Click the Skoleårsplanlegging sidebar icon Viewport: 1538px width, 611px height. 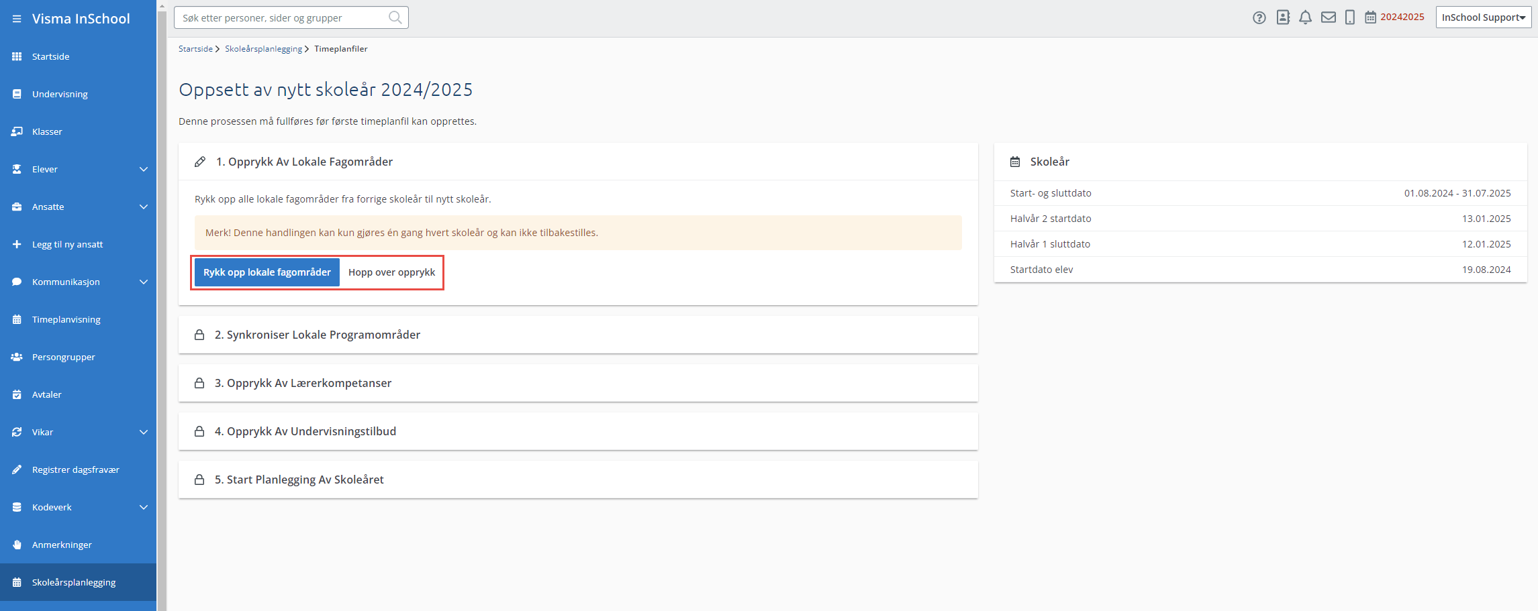17,582
